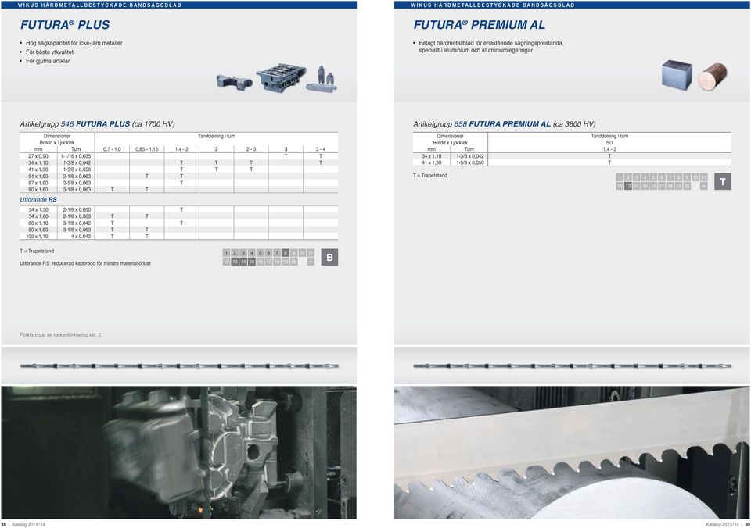Click the page number 39 footer
This screenshot has height=528, width=751.
pos(747,525)
